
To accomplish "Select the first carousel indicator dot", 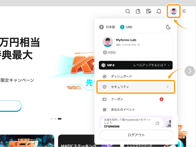I will point(52,119).
